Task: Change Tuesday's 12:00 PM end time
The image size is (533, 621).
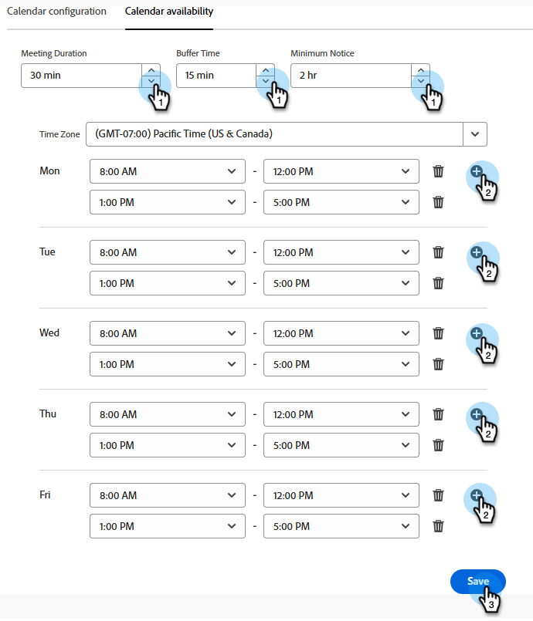Action: click(x=341, y=252)
